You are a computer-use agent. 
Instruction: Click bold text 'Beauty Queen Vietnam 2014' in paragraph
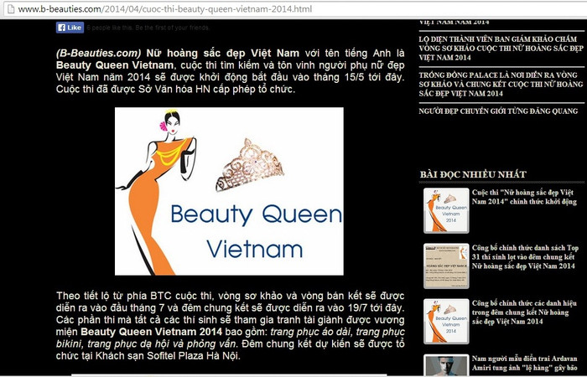(152, 332)
